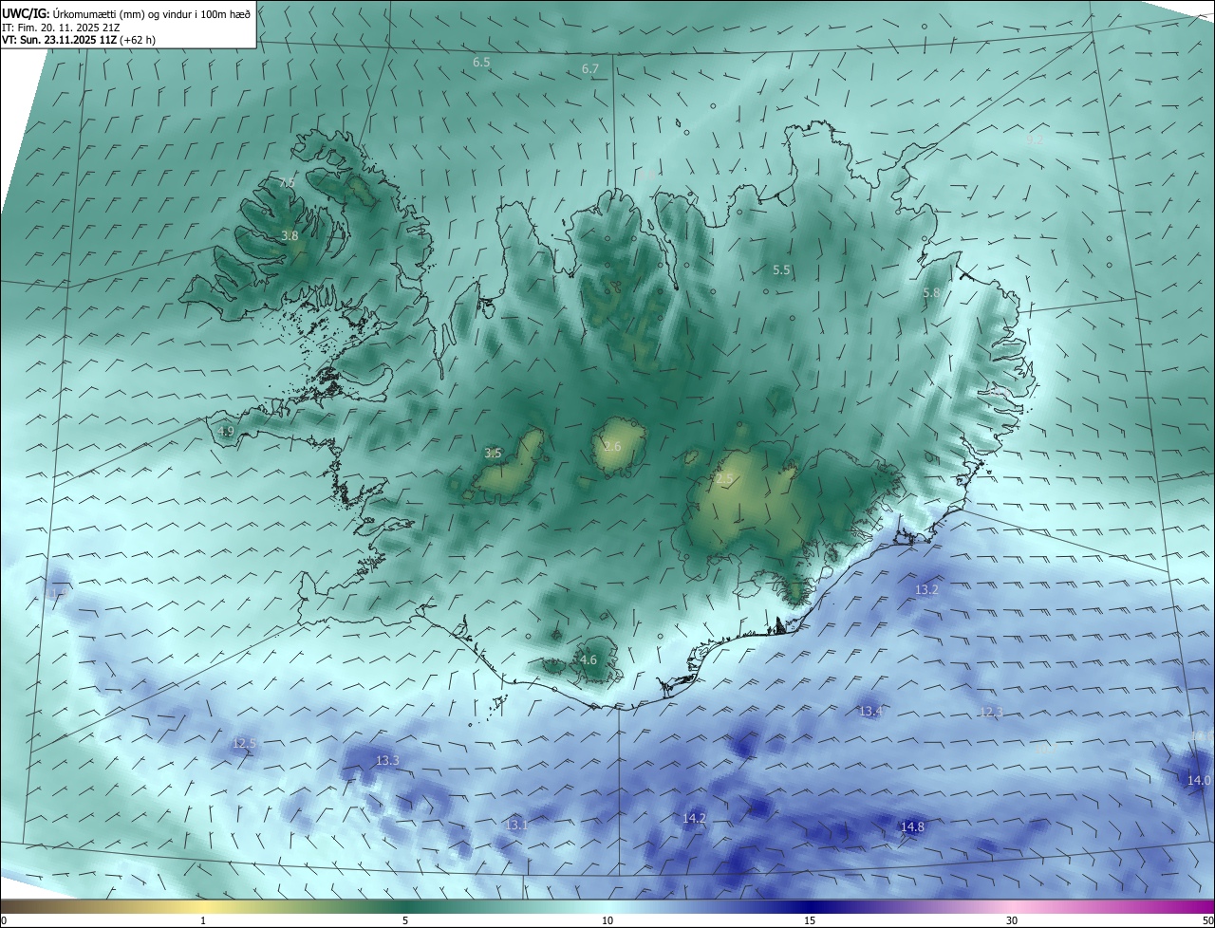Click the color scale tick label 50
This screenshot has width=1215, height=928.
[1207, 920]
